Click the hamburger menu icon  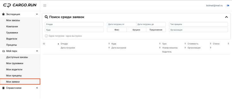(45, 6)
